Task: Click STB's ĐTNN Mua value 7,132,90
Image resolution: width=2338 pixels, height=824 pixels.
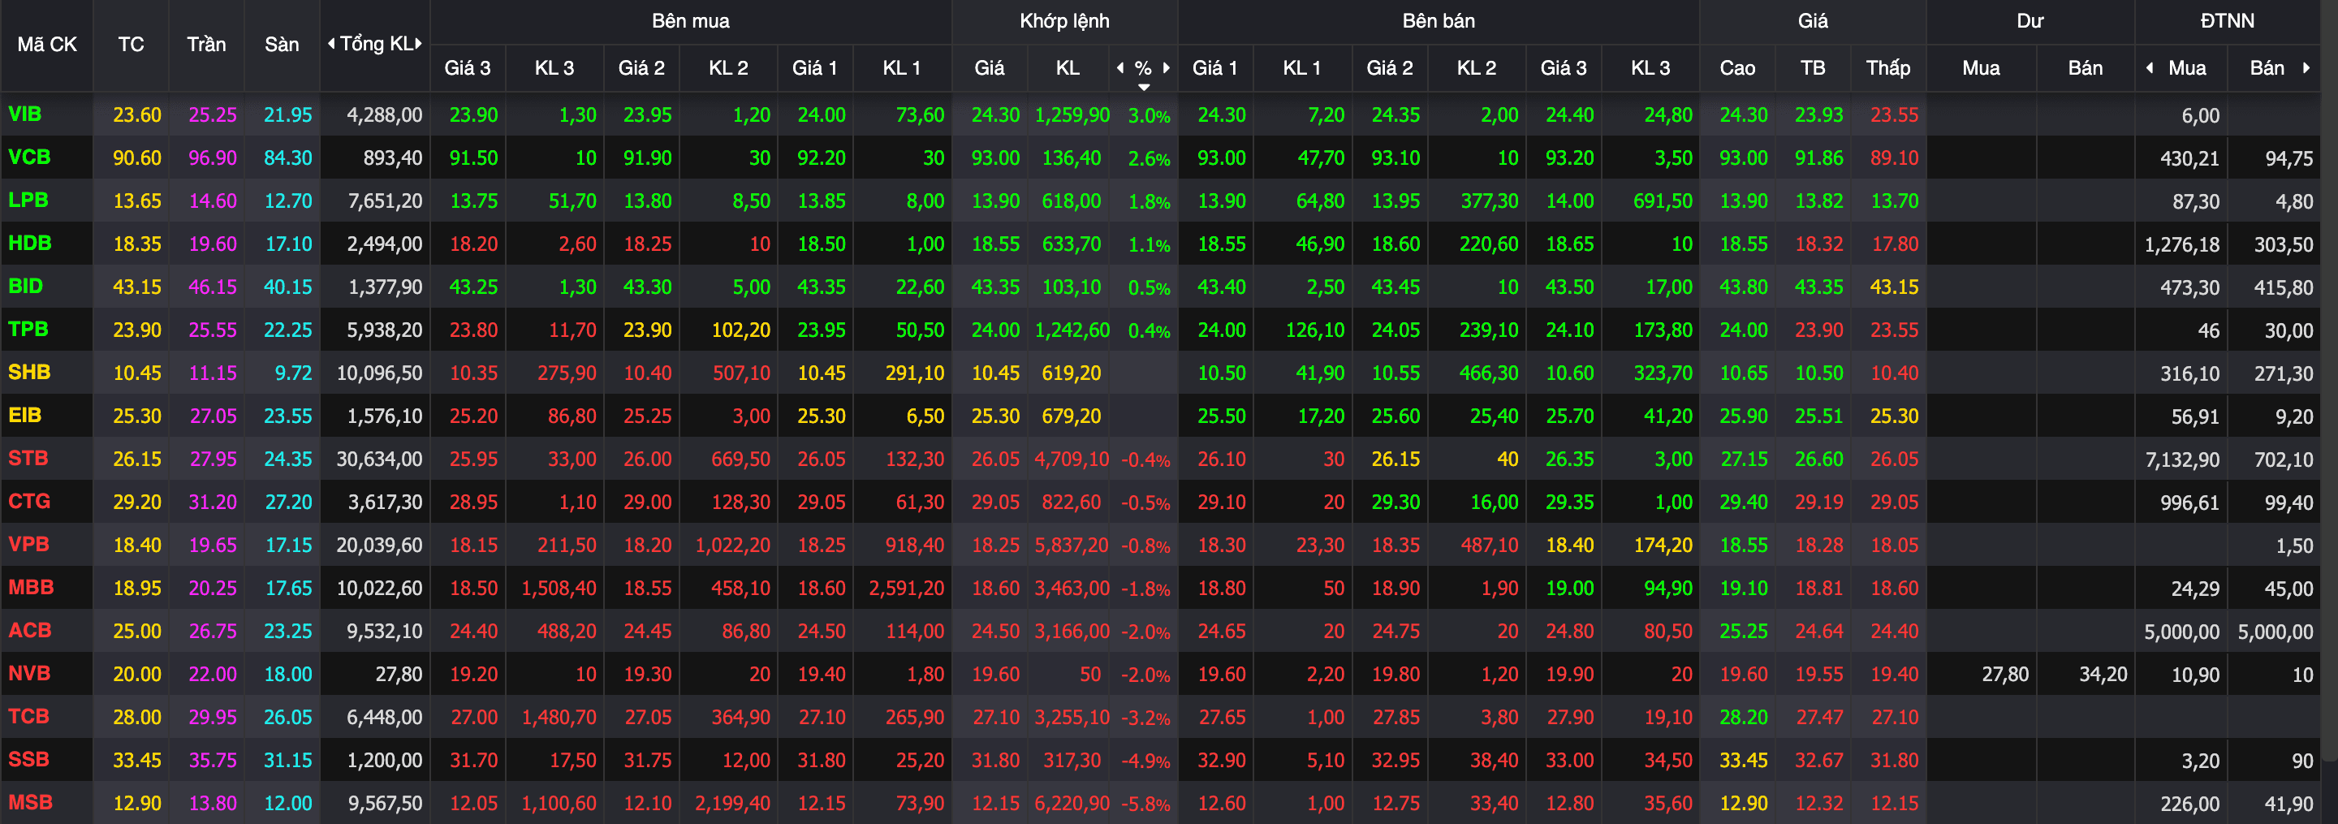Action: pos(2182,459)
